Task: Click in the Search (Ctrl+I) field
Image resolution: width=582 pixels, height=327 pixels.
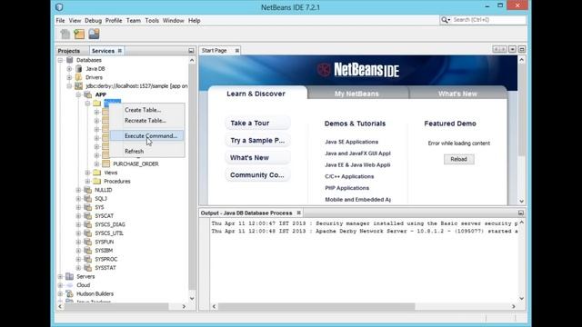Action: [x=489, y=20]
